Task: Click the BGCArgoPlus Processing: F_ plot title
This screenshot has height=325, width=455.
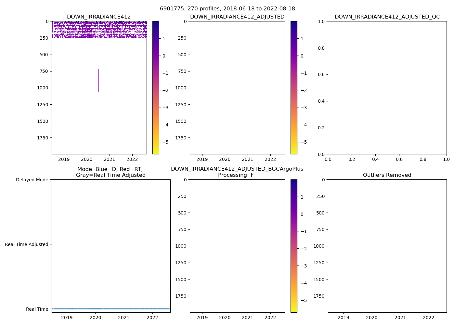Action: click(x=237, y=172)
